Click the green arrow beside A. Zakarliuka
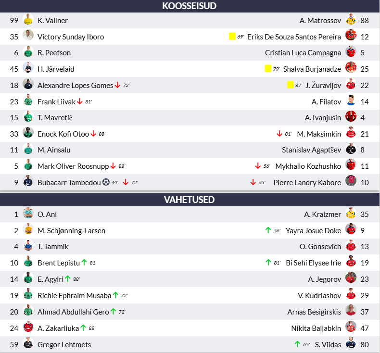Image resolution: width=380 pixels, height=353 pixels. 83,328
